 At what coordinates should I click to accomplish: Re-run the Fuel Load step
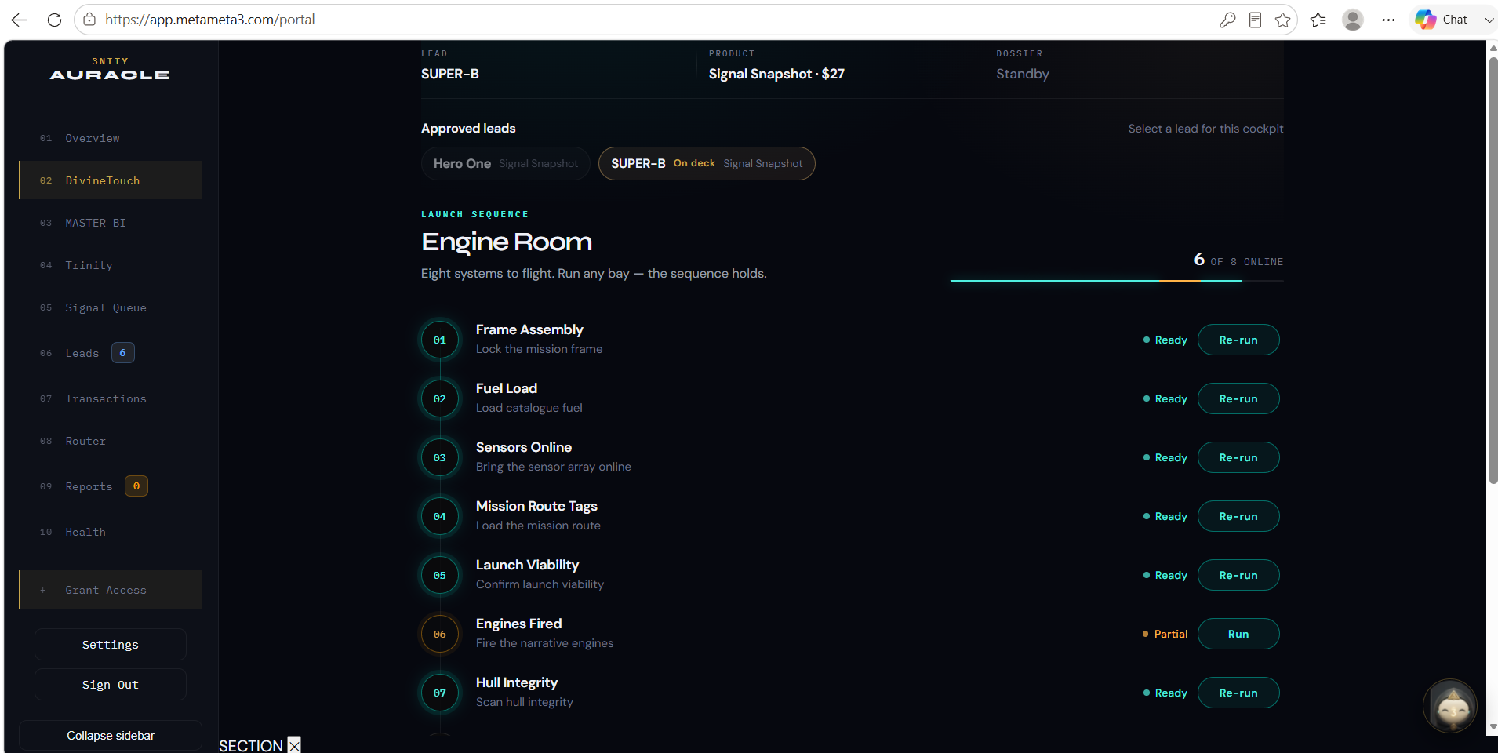tap(1238, 398)
